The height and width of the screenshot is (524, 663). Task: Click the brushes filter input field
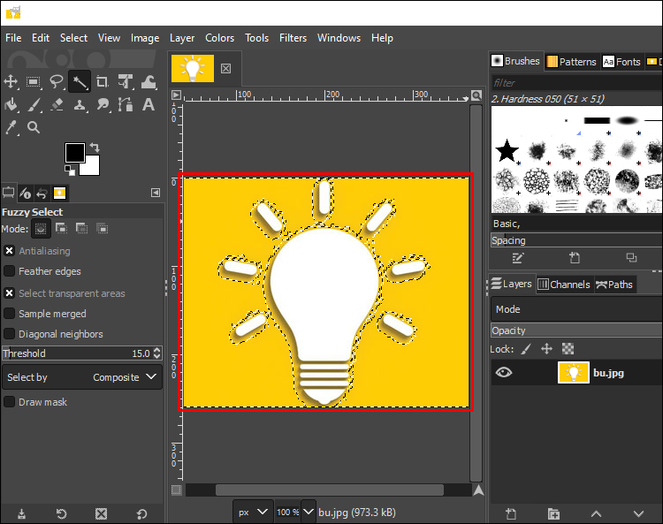pyautogui.click(x=576, y=83)
